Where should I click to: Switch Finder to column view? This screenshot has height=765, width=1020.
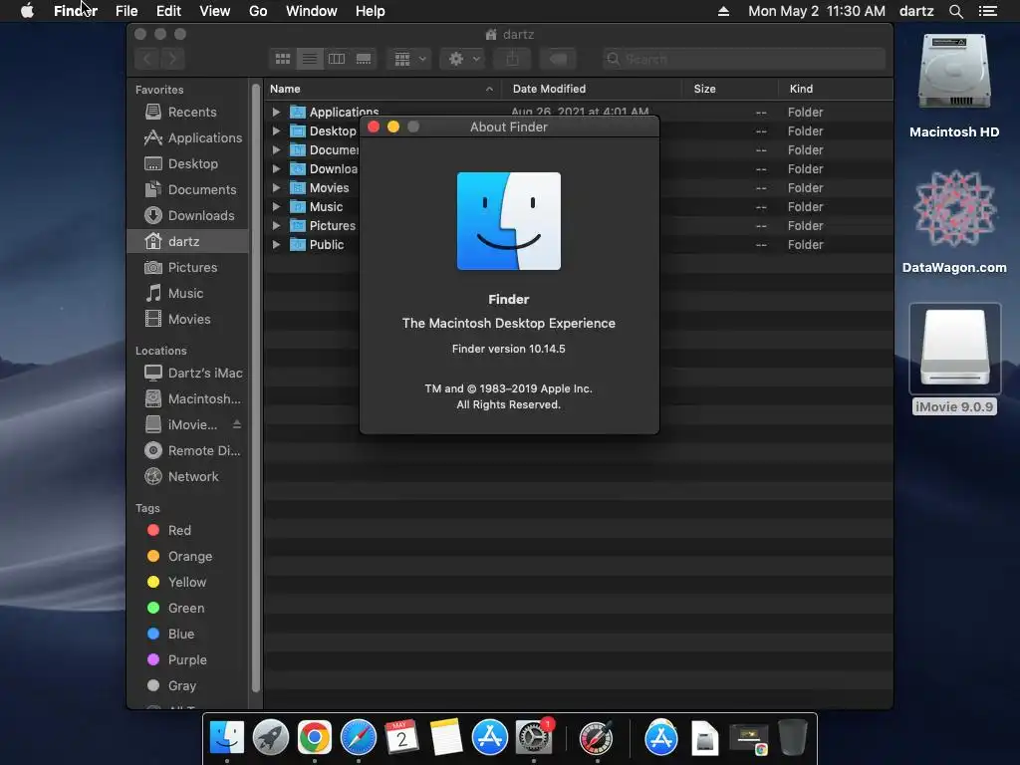pos(337,59)
